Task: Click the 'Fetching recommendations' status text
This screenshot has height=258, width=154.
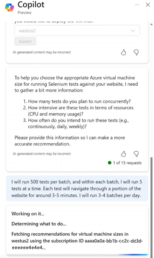Action: [x=77, y=241]
